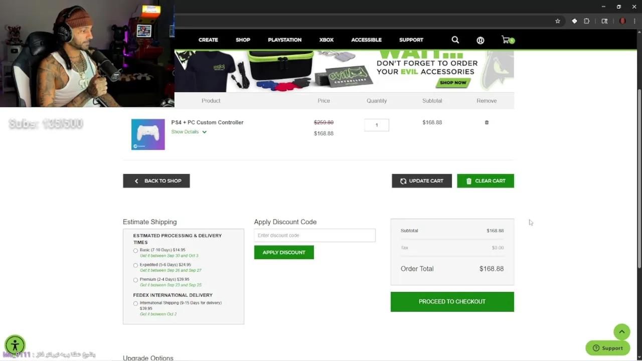Open the tab search icon in the browser toolbar
Screen dimensions: 642x361
tap(604, 21)
